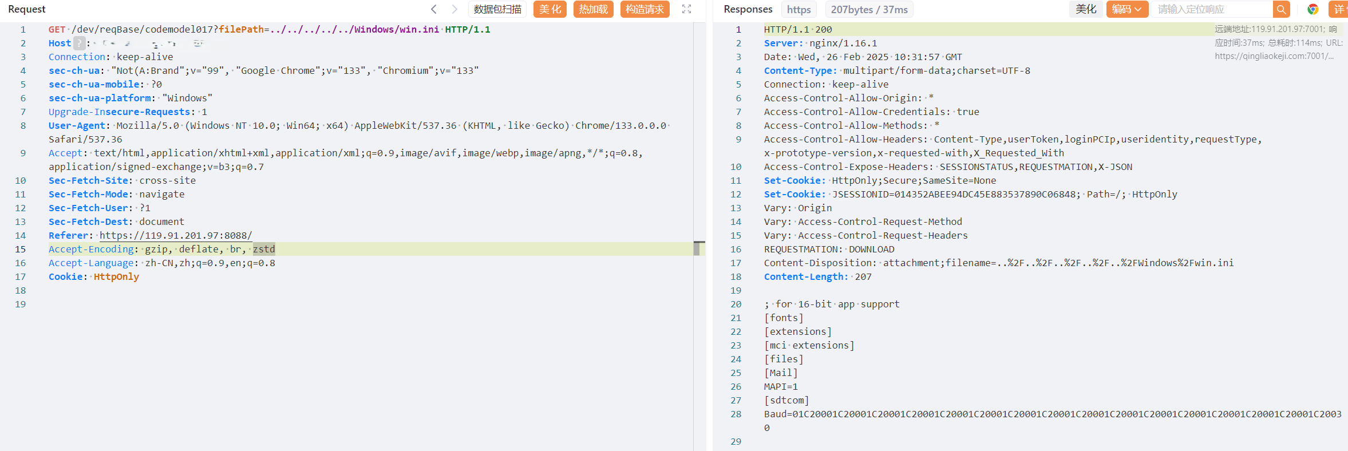This screenshot has height=451, width=1348.
Task: Click the orange 详 details button
Action: coord(1338,9)
